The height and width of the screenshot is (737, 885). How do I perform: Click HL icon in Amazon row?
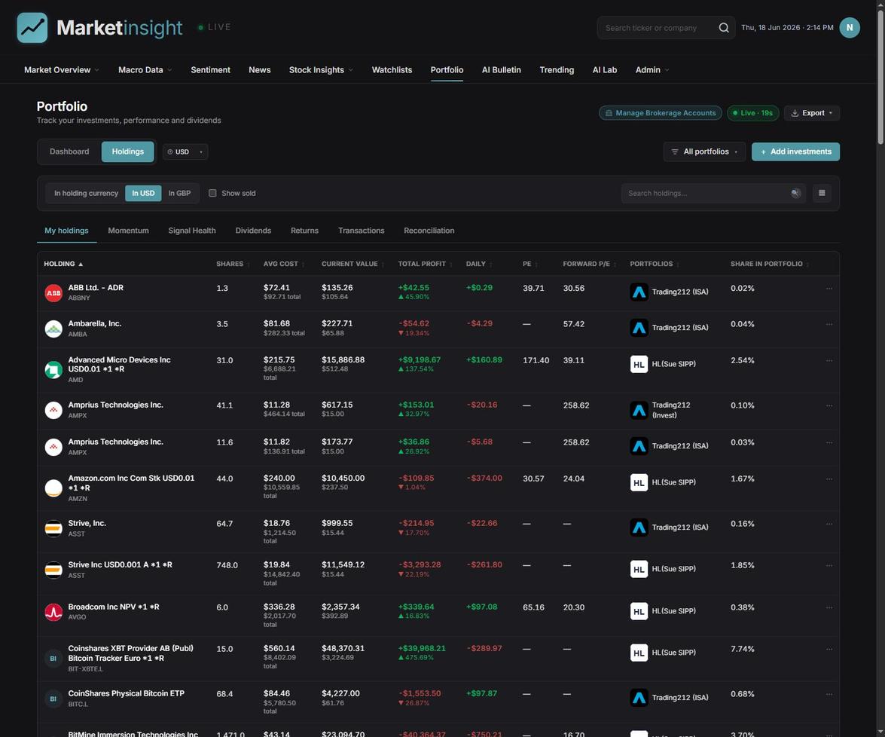tap(639, 482)
